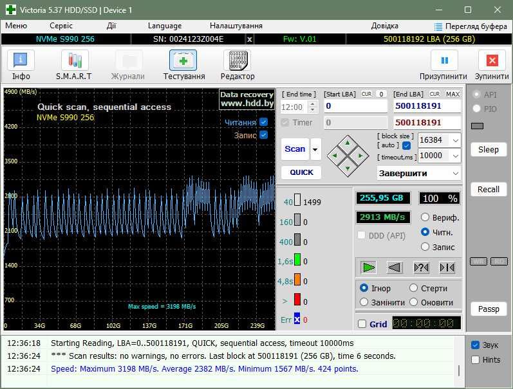The width and height of the screenshot is (513, 389).
Task: Open the Дії menu
Action: click(111, 26)
